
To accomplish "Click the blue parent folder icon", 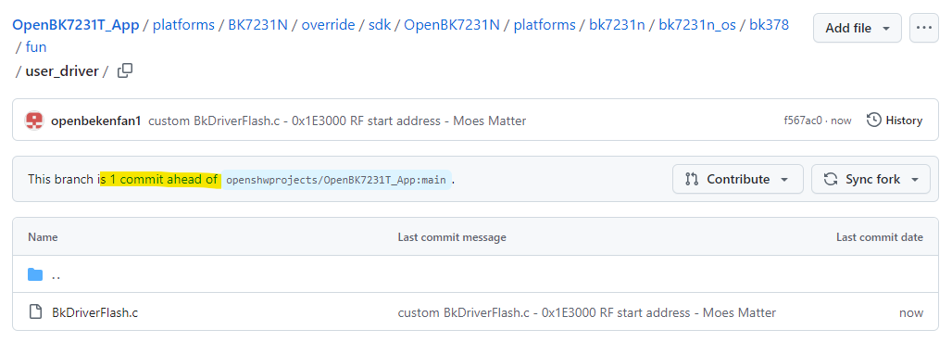I will [x=35, y=274].
